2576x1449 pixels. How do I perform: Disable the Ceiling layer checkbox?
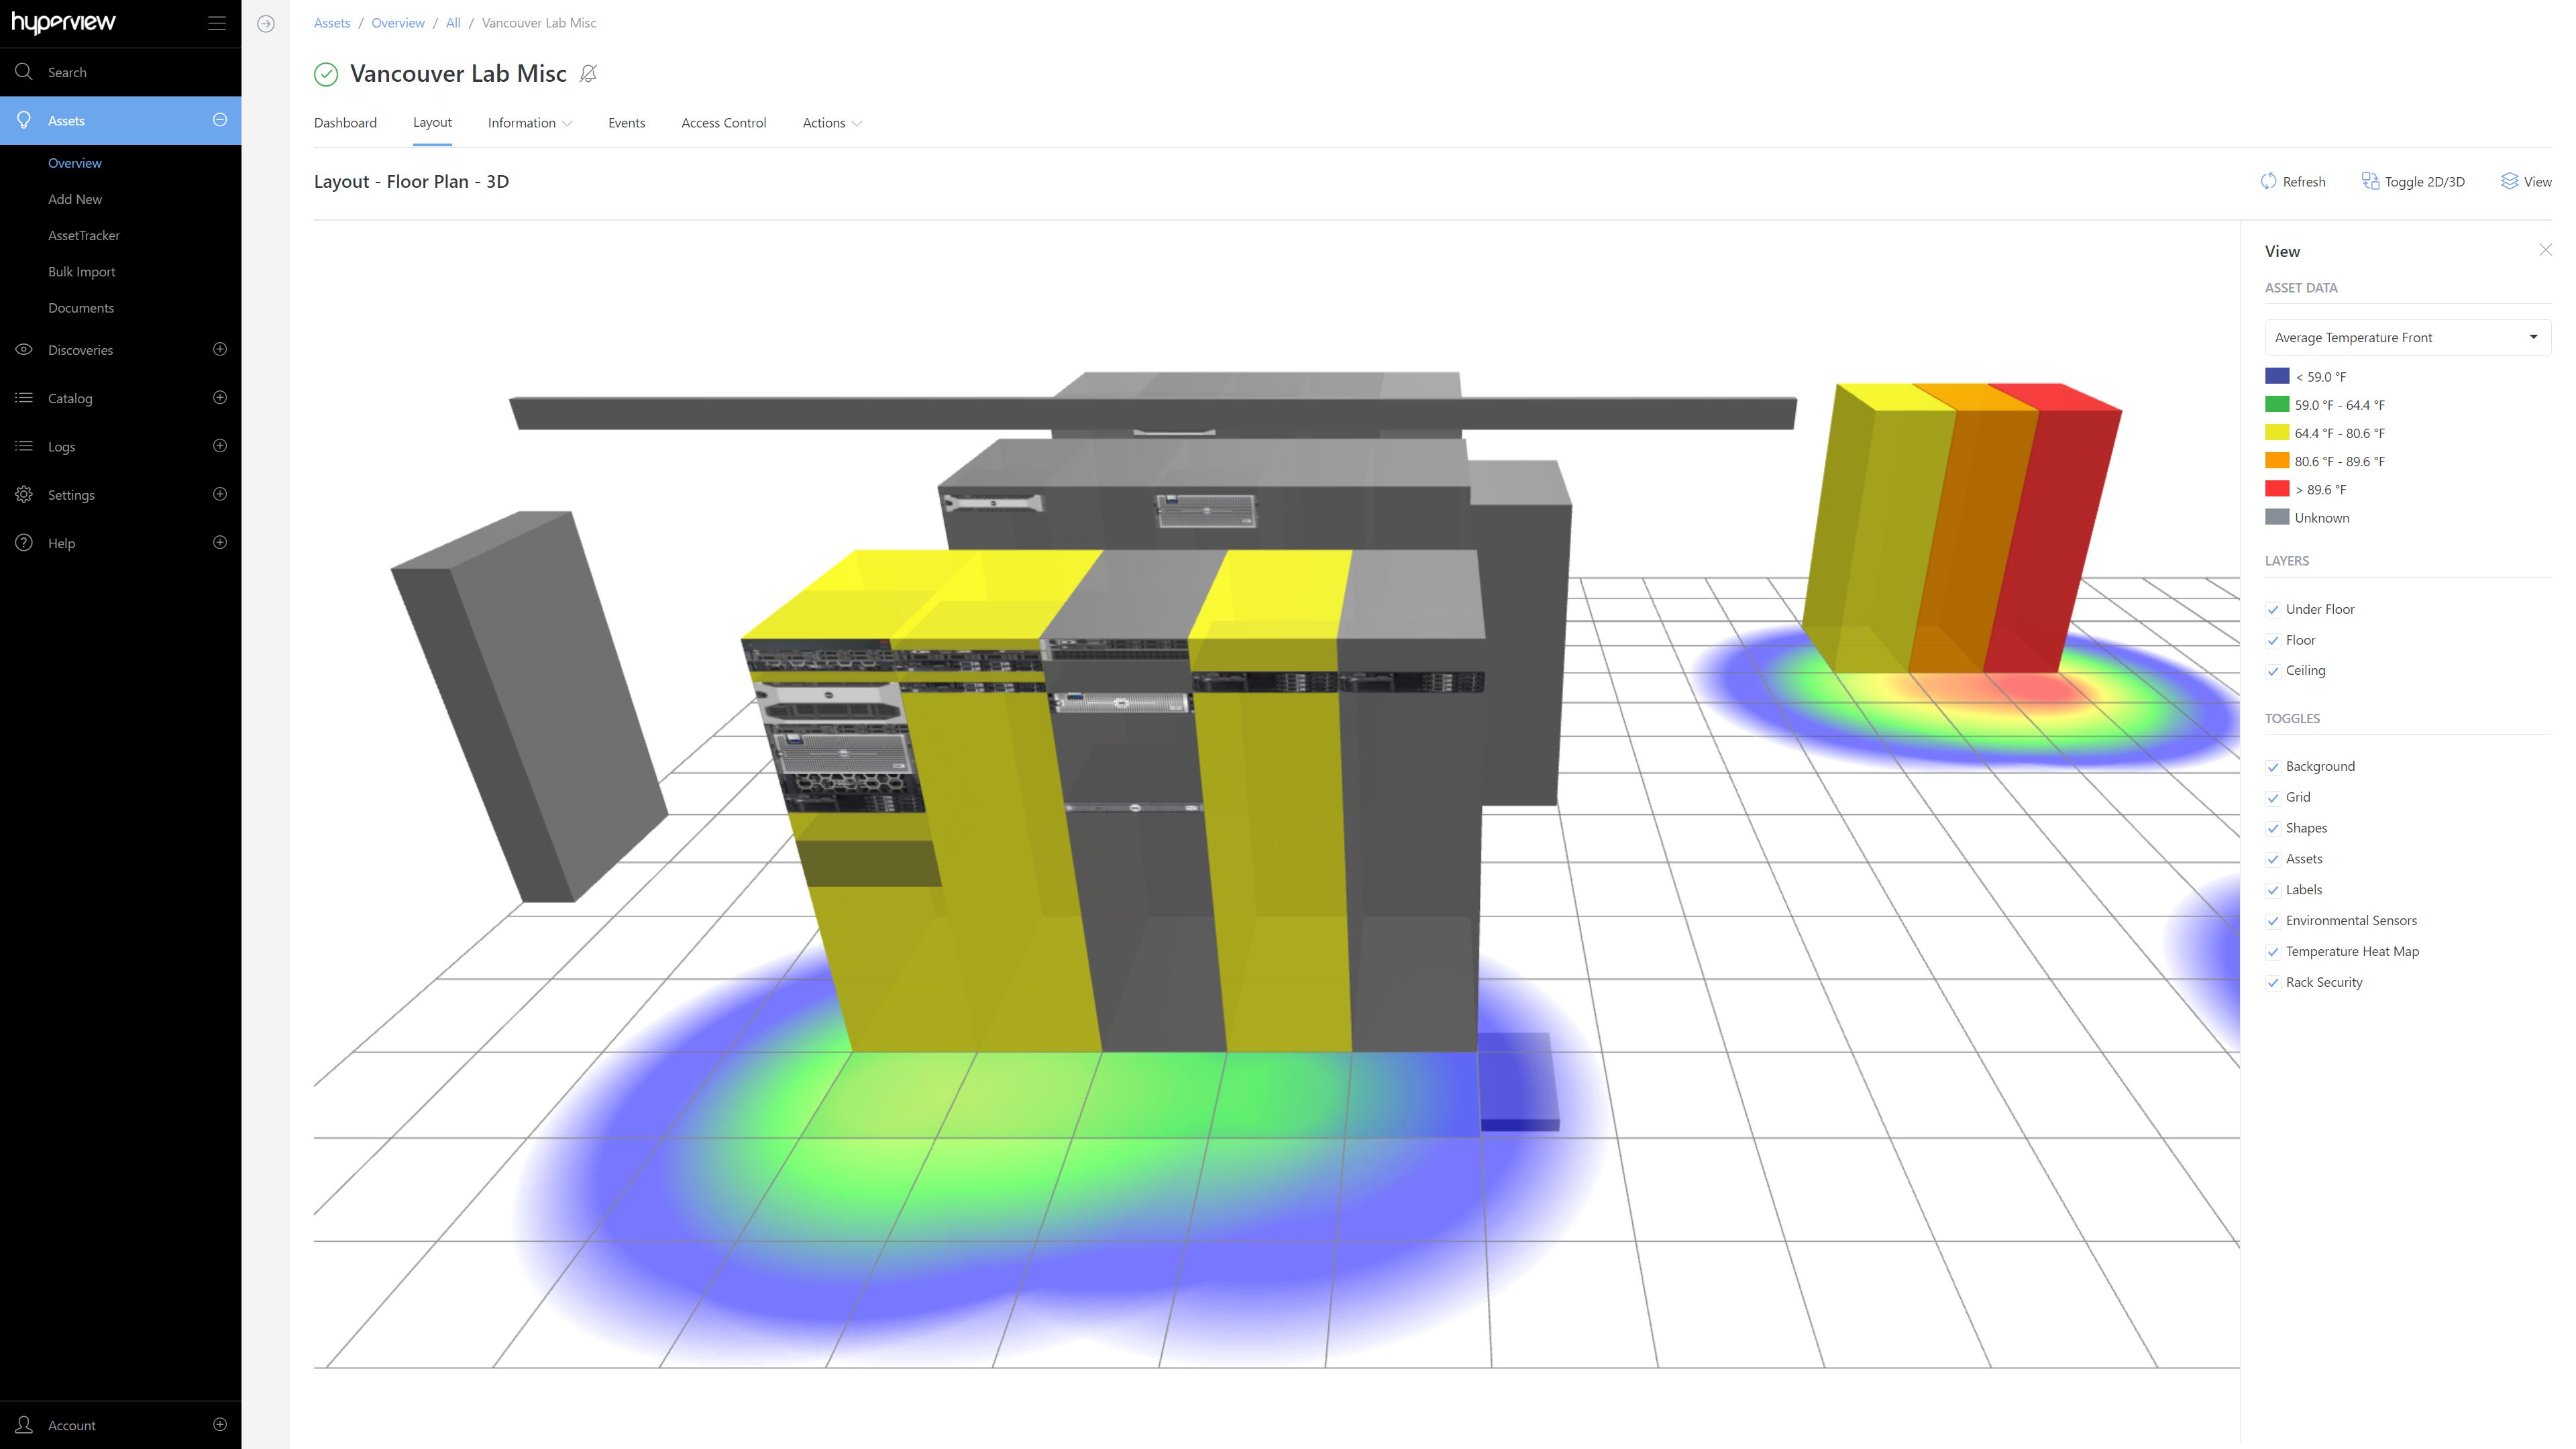(2273, 671)
